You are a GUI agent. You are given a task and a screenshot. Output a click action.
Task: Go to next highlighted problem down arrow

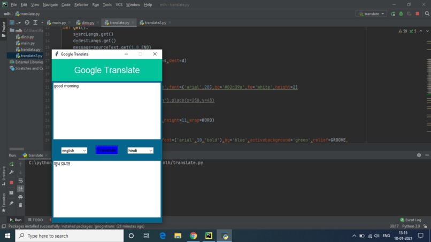[x=427, y=31]
